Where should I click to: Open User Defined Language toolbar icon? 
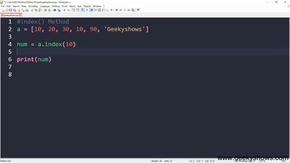click(95, 10)
